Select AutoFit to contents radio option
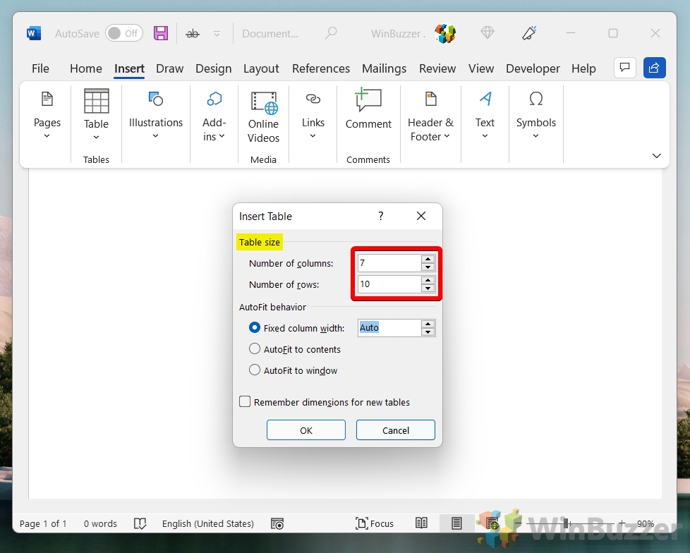 (x=255, y=349)
